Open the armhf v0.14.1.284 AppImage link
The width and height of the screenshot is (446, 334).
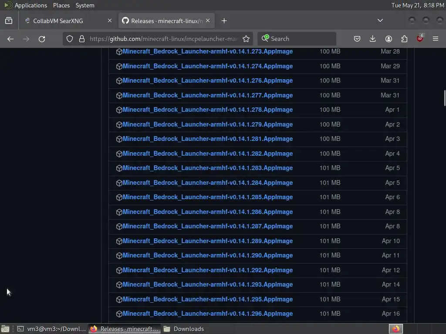[208, 183]
